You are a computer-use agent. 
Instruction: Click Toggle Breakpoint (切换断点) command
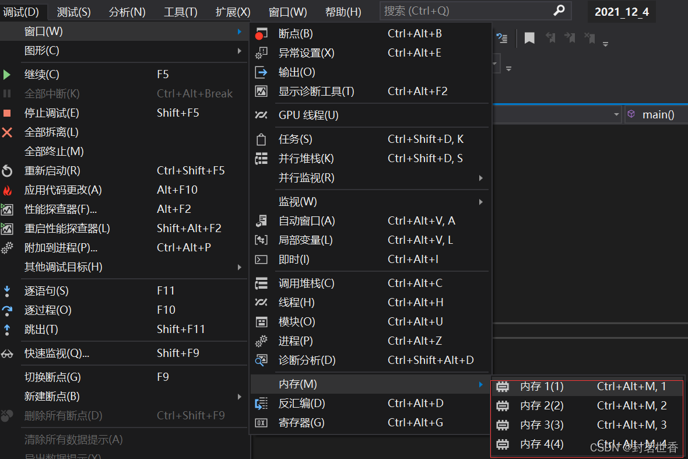pyautogui.click(x=52, y=377)
